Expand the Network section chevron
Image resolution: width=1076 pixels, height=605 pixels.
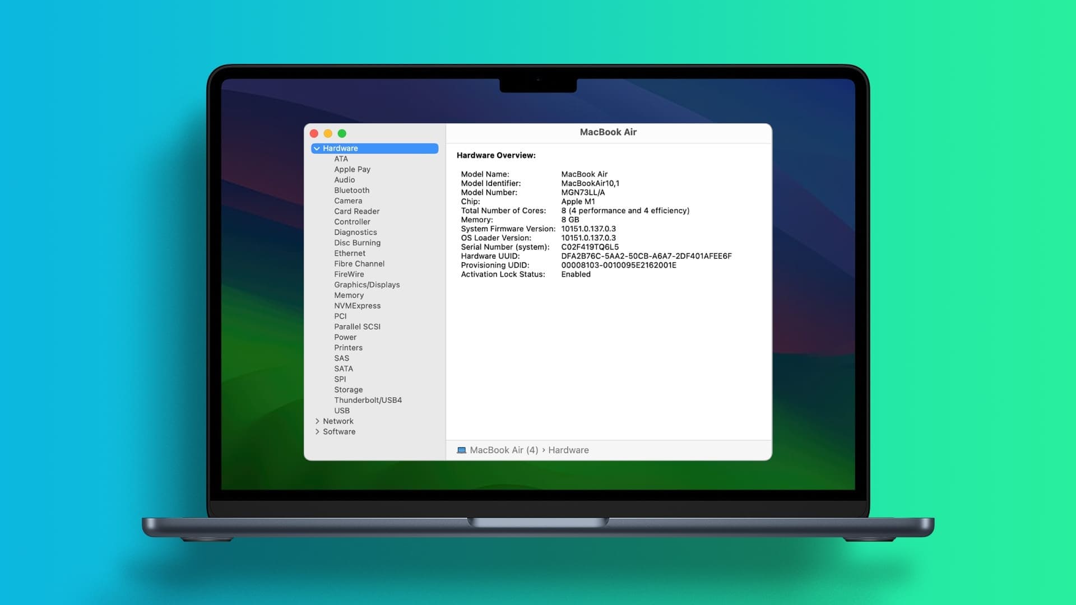click(x=317, y=421)
